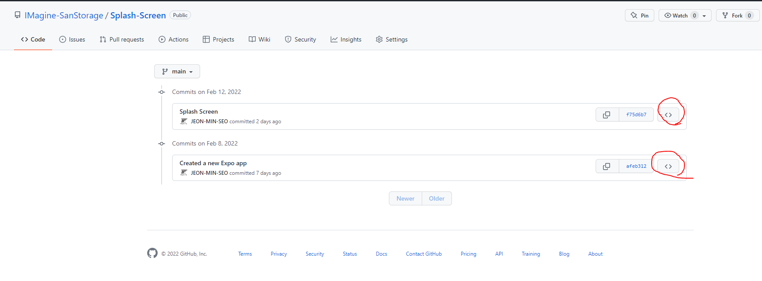Open Training footer link
The width and height of the screenshot is (762, 281).
pyautogui.click(x=531, y=254)
